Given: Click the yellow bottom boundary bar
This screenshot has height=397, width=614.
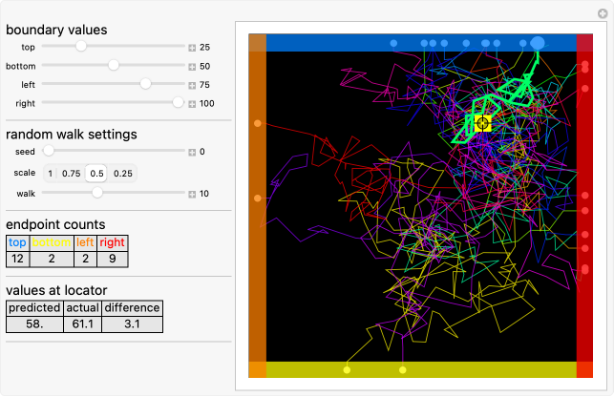Looking at the screenshot, I should tap(421, 369).
